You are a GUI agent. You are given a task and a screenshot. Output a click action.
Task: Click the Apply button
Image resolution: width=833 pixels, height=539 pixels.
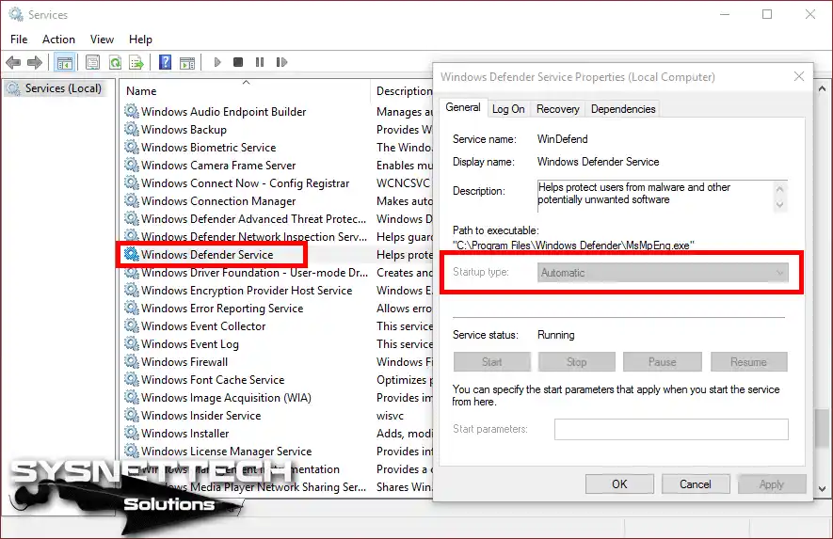point(772,484)
